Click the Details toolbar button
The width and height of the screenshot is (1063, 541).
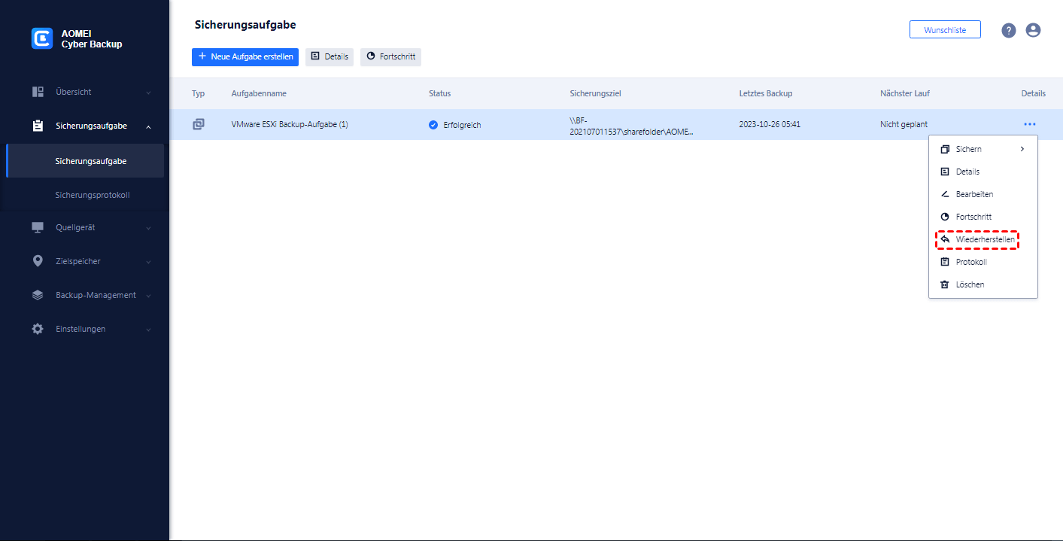pyautogui.click(x=330, y=56)
